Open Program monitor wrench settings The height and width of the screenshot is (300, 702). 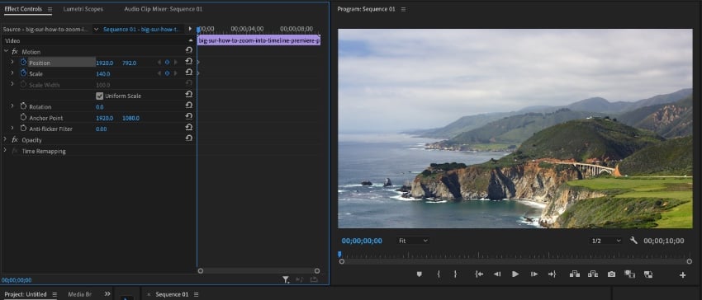[633, 241]
